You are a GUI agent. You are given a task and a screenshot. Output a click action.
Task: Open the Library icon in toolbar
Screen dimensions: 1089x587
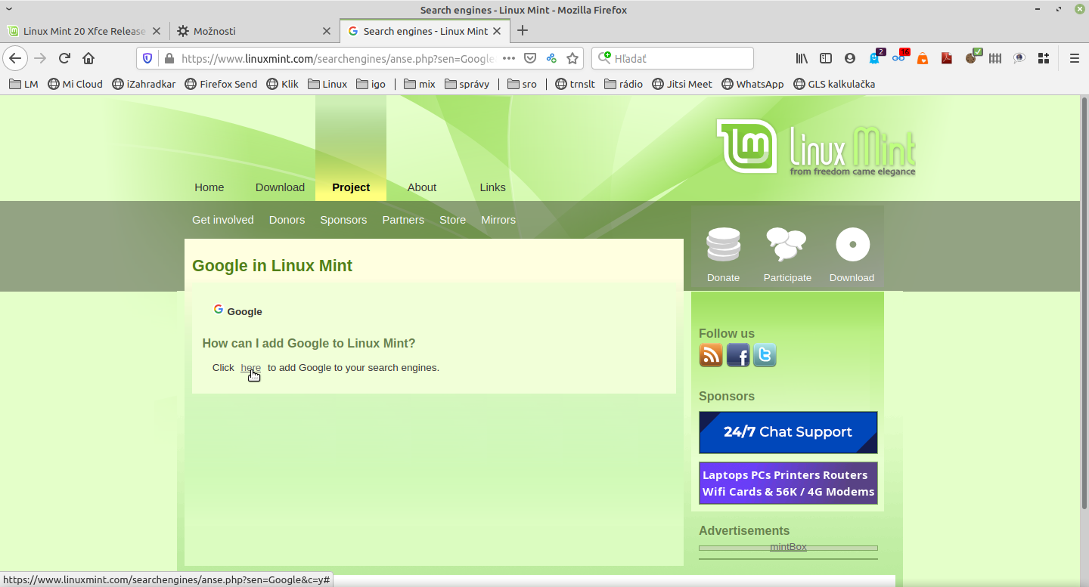point(802,58)
